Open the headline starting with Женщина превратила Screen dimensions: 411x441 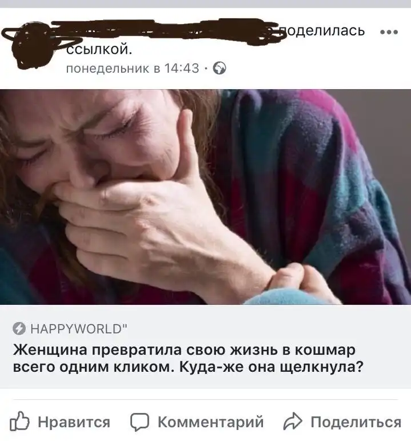(188, 358)
